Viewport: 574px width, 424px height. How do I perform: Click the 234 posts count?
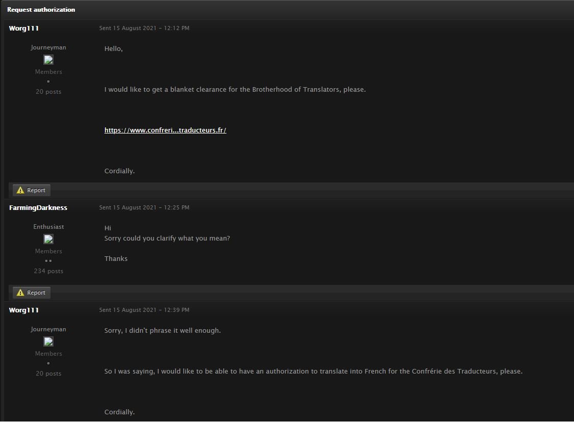[x=48, y=271]
